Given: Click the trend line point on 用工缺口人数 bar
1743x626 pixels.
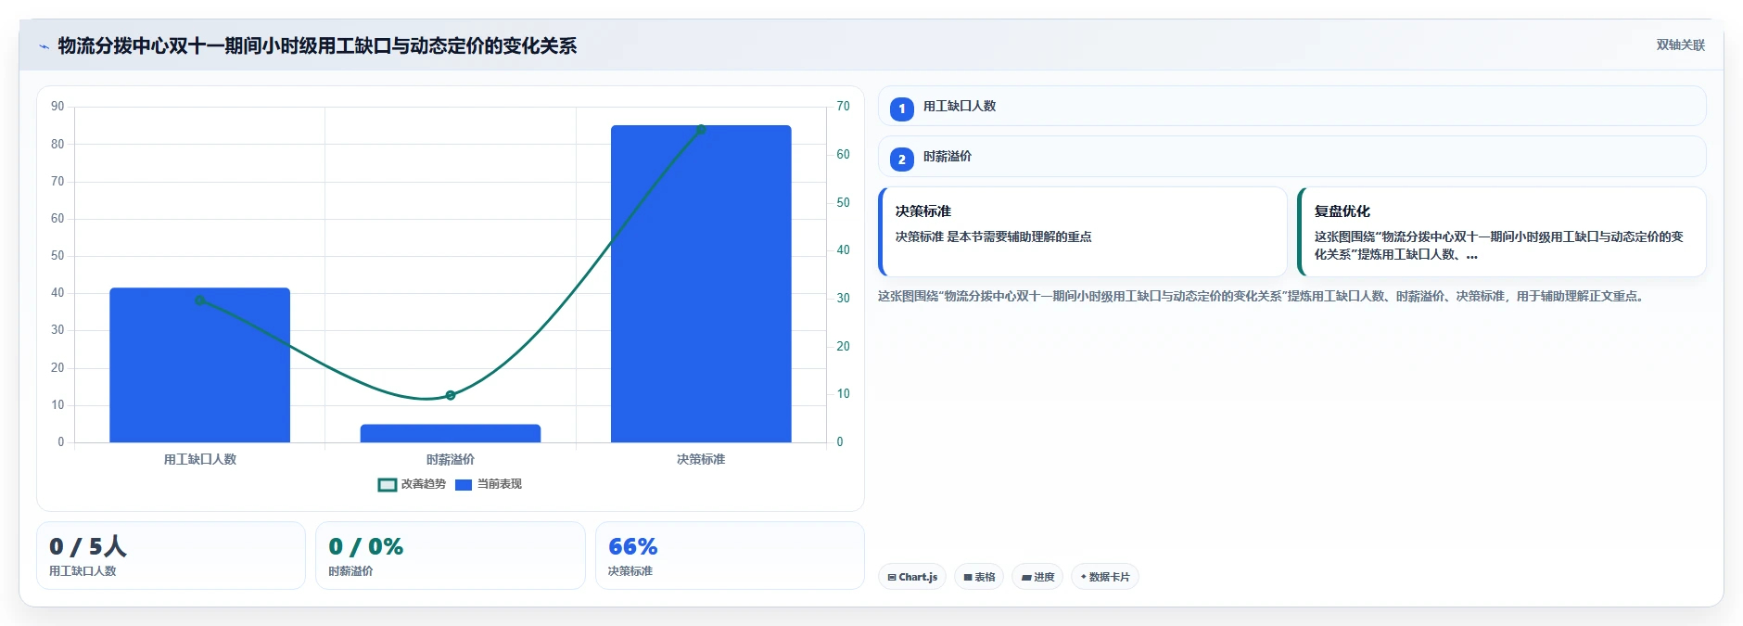Looking at the screenshot, I should [x=200, y=300].
